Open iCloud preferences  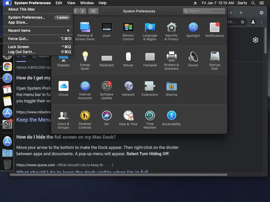[x=63, y=89]
